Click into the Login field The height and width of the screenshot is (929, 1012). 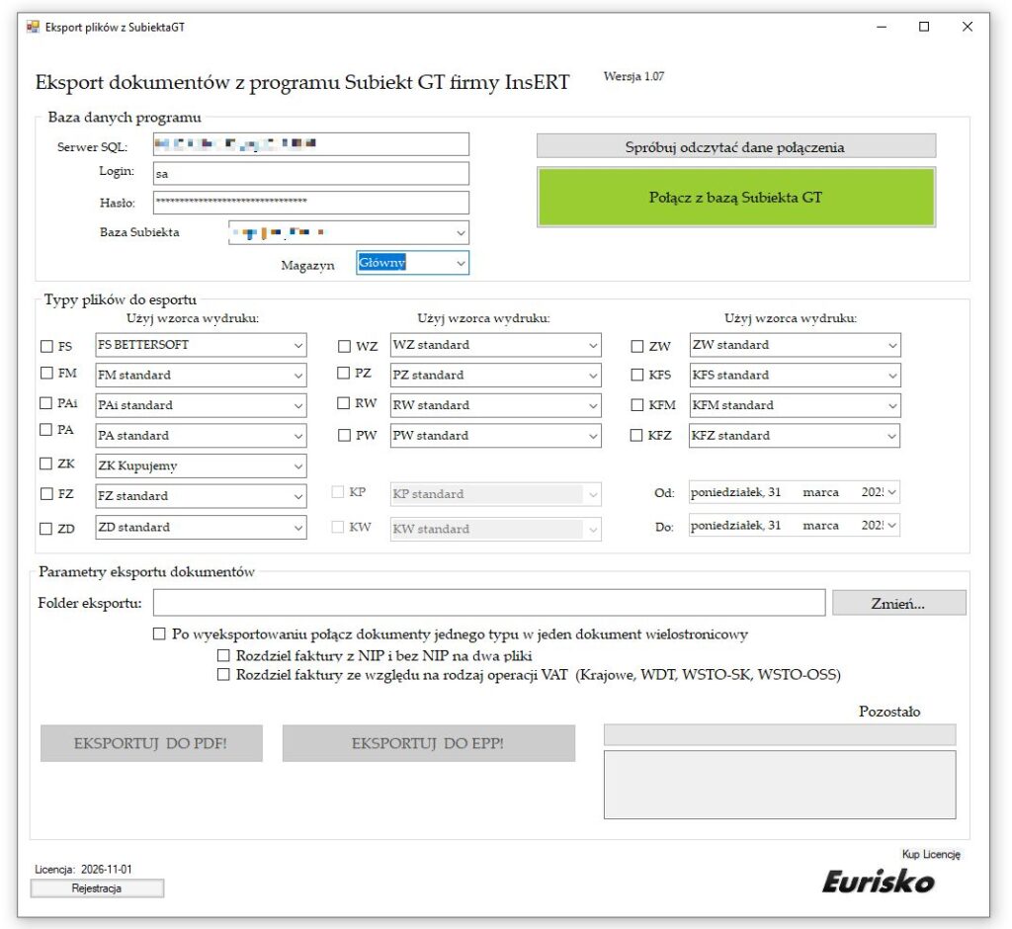[311, 174]
